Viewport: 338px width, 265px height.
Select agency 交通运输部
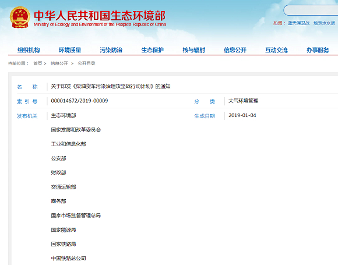tap(64, 187)
